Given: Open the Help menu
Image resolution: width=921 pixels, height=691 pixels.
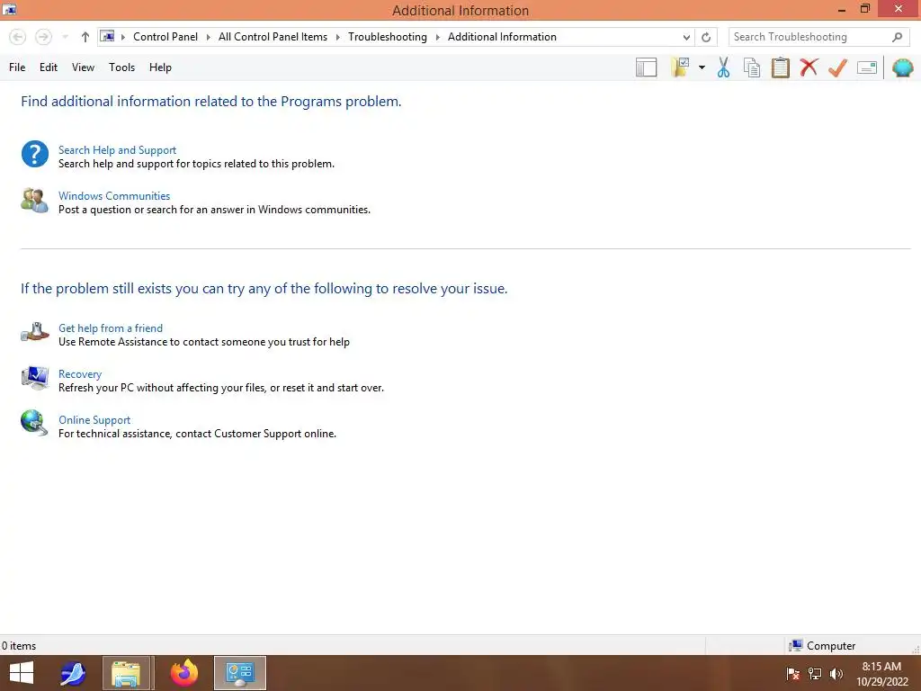Looking at the screenshot, I should [x=160, y=67].
